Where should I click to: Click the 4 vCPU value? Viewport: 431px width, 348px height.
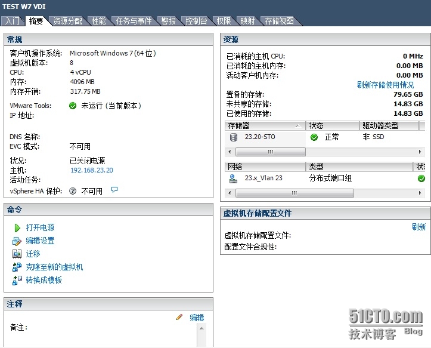[80, 72]
